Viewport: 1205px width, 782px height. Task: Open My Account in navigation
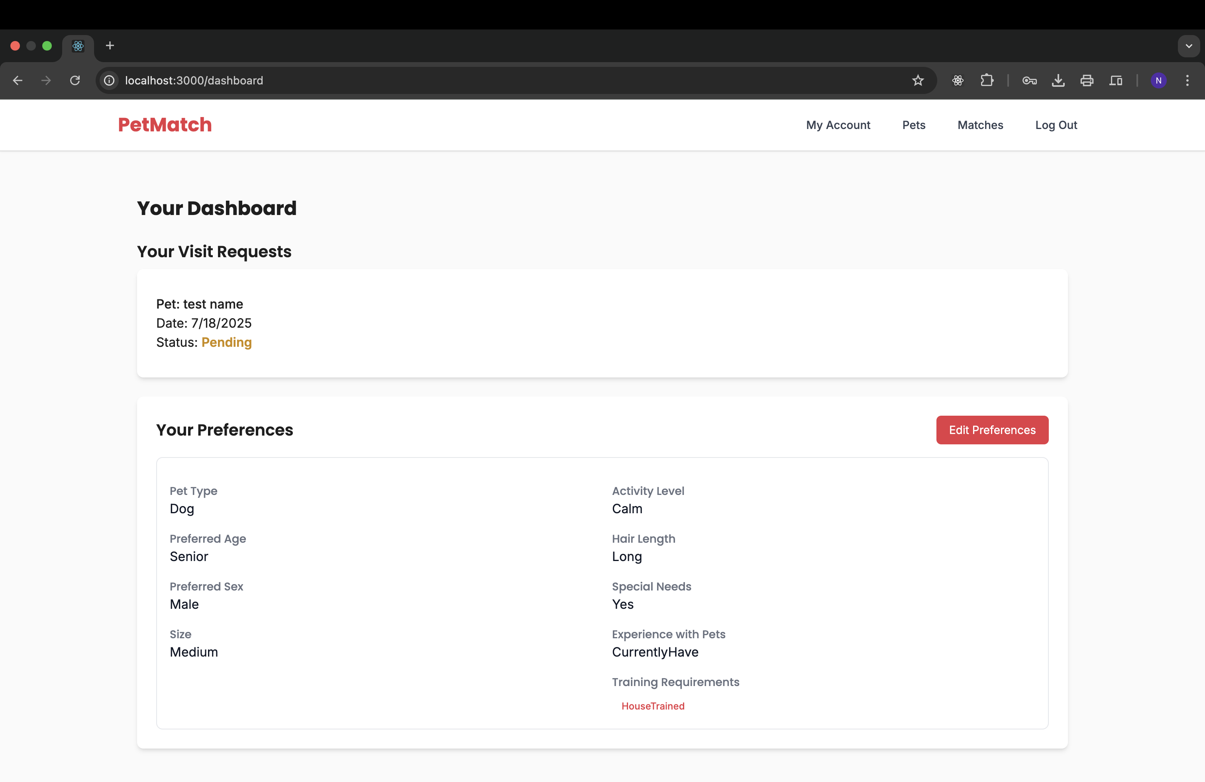838,125
